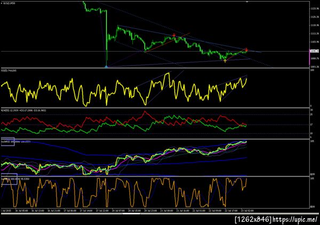Image resolution: width=320 pixels, height=225 pixels.
Task: Select the yellow up-arrow marker under the price low
Action: click(225, 61)
